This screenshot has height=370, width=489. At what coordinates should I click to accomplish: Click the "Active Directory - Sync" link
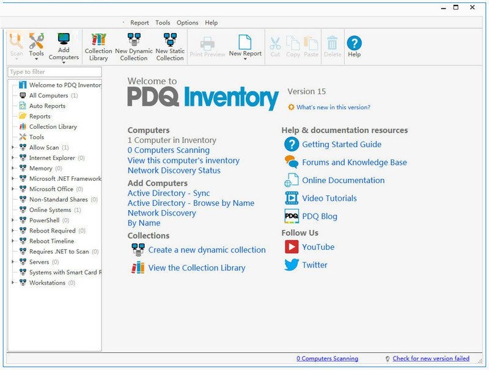[169, 193]
